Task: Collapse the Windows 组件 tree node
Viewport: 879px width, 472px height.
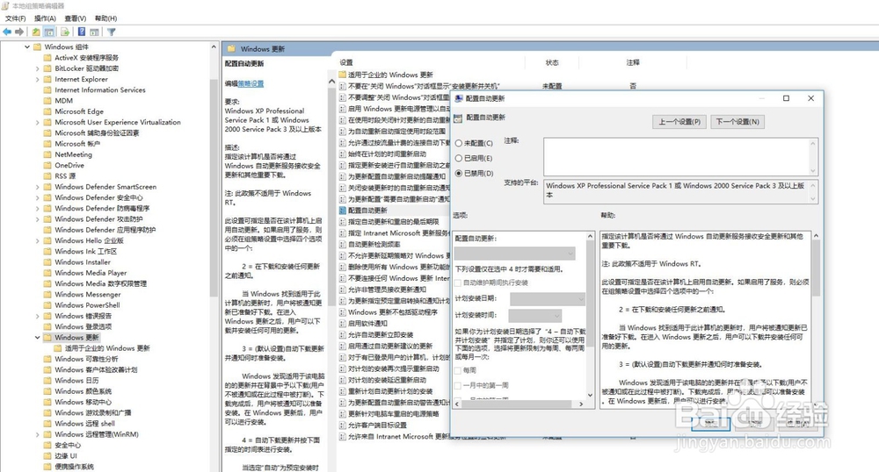Action: coord(27,47)
